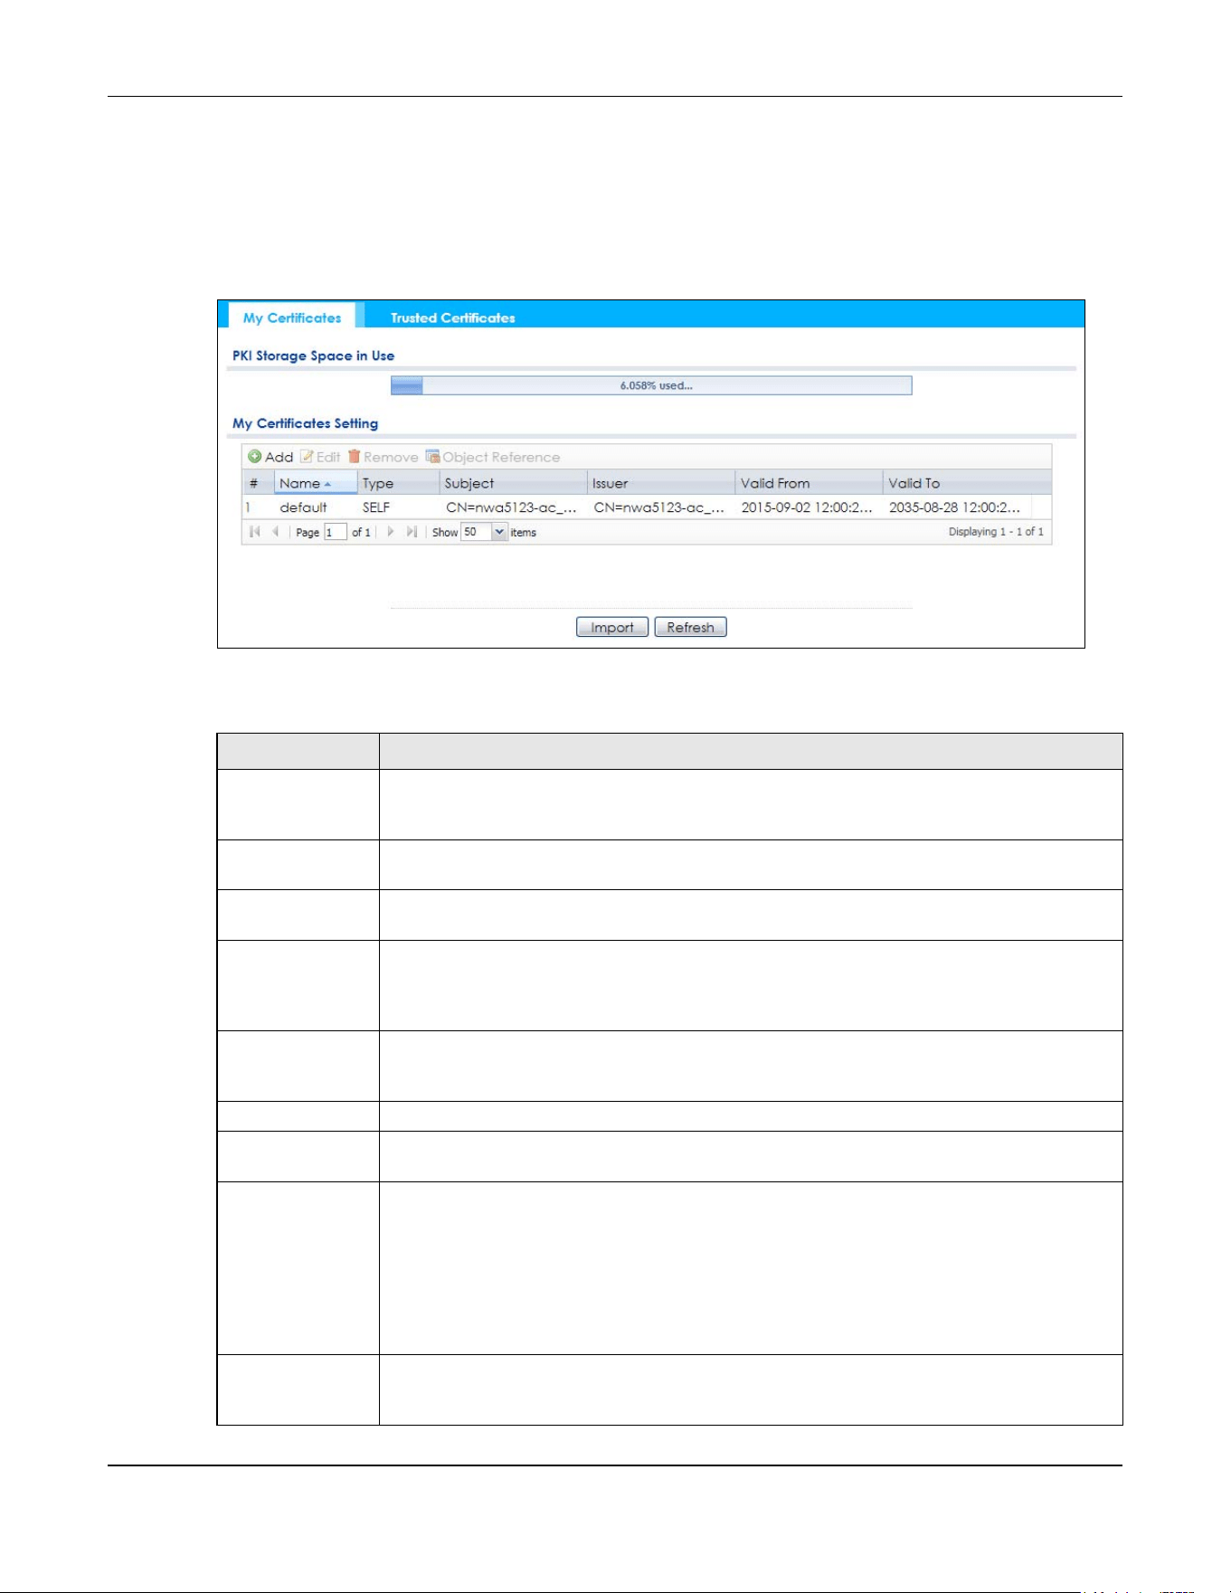Sort by the Subject column header
Viewport: 1231px width, 1593px height.
[513, 483]
